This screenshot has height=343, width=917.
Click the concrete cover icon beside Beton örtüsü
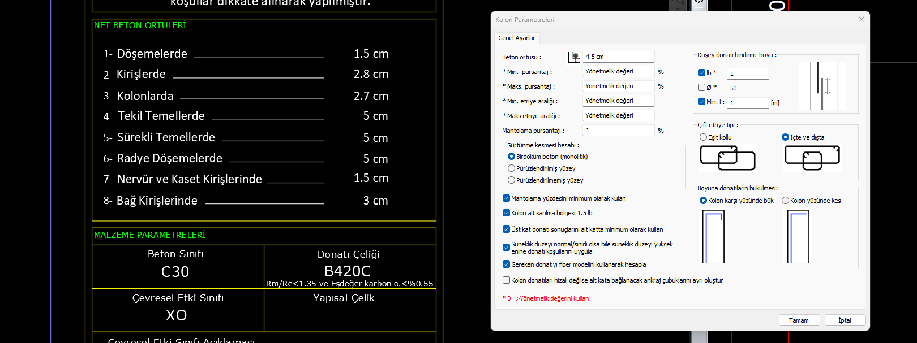(x=575, y=57)
